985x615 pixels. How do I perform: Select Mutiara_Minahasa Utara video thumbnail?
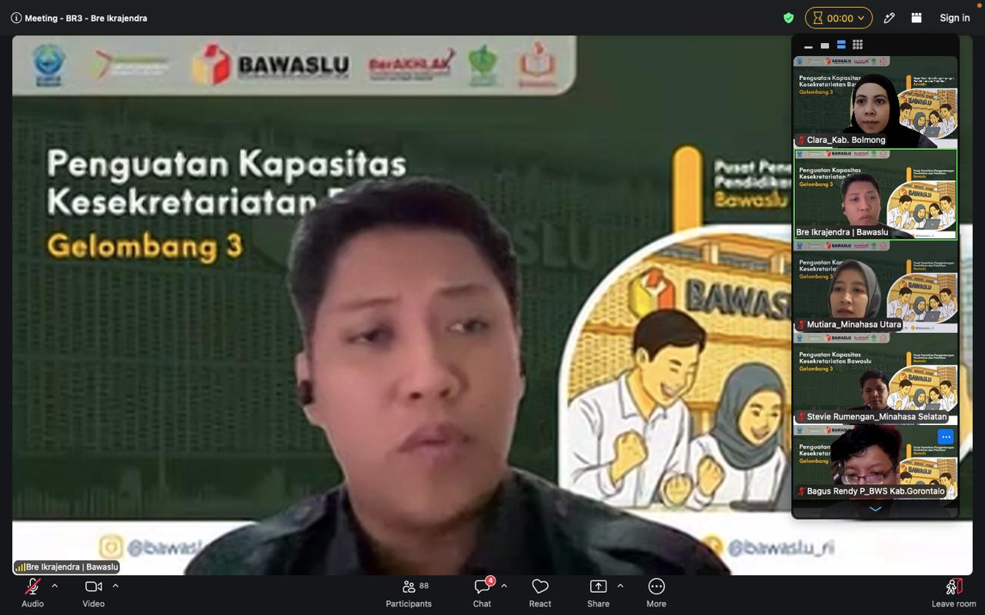(876, 286)
